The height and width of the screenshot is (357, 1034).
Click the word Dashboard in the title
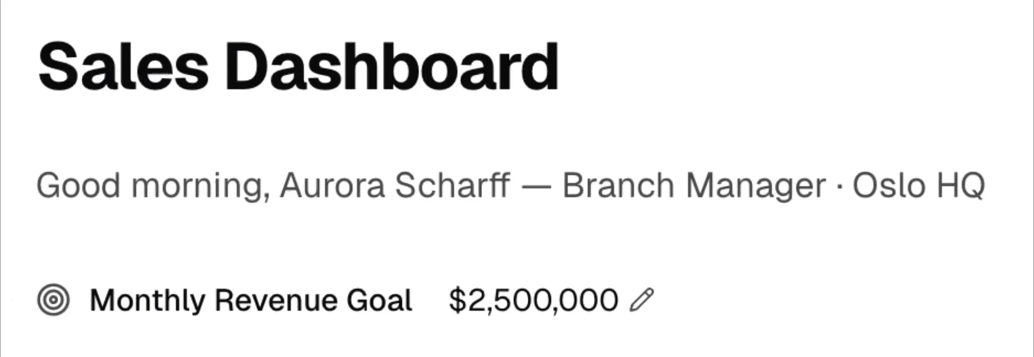(x=392, y=68)
